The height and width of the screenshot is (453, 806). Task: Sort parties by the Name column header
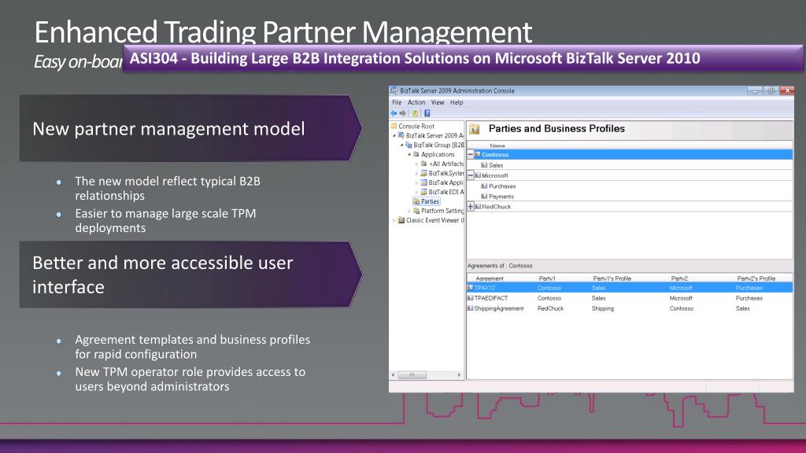(497, 145)
